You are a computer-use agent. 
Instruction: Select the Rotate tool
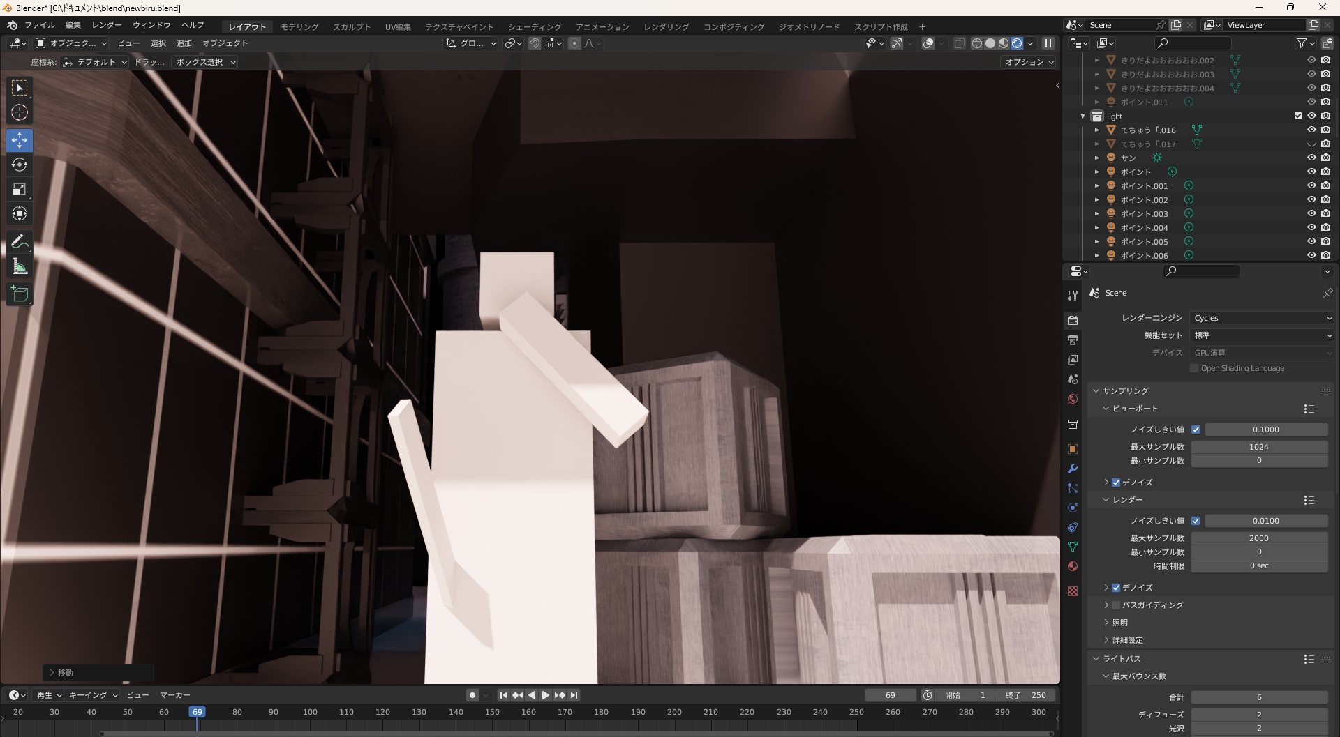tap(20, 165)
